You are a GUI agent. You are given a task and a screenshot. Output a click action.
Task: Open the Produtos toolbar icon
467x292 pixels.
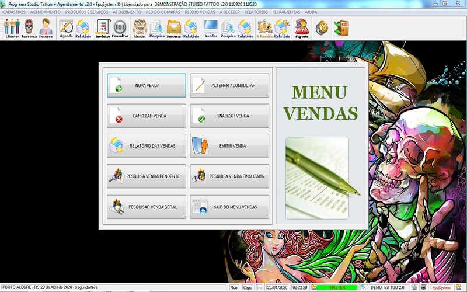pyautogui.click(x=103, y=28)
